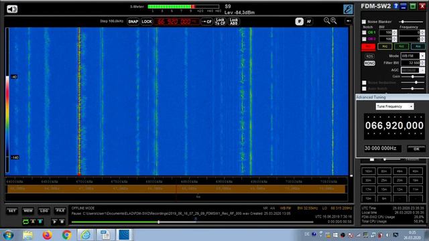The height and width of the screenshot is (241, 429).
Task: Click the A marker icon near loop
Action: 33,222
